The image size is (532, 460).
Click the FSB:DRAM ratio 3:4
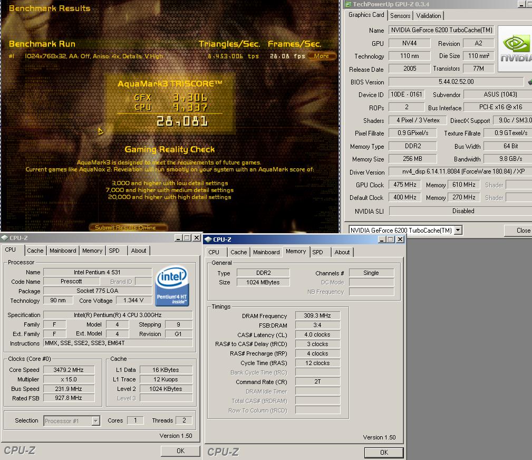click(317, 325)
